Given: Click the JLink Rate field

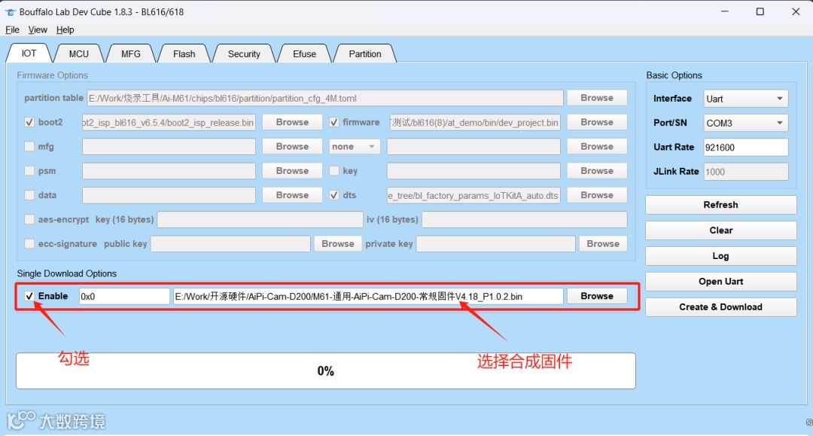Looking at the screenshot, I should pyautogui.click(x=745, y=172).
